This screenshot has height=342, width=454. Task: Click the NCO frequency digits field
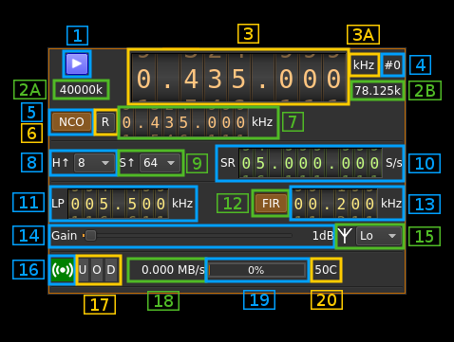184,122
